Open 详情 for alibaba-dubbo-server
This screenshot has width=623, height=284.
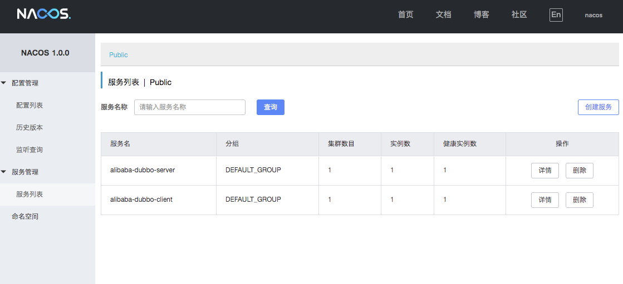pyautogui.click(x=545, y=171)
